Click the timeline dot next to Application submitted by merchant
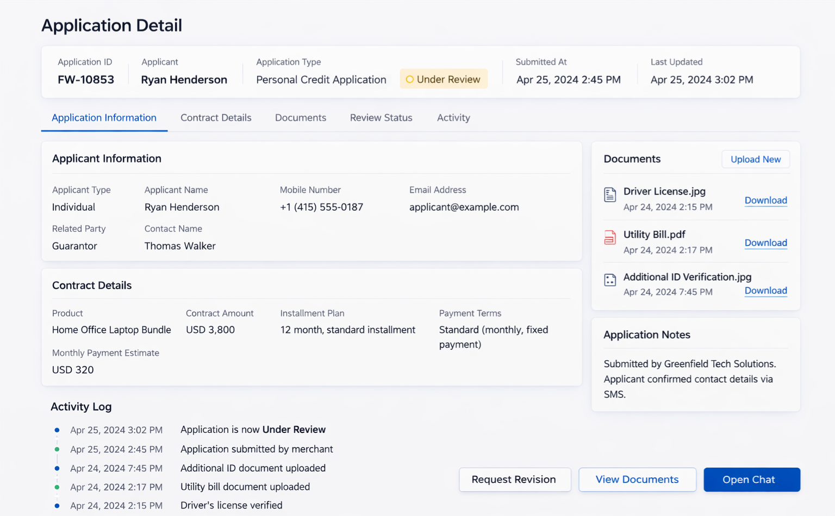Screen dimensions: 835x516 coord(57,449)
